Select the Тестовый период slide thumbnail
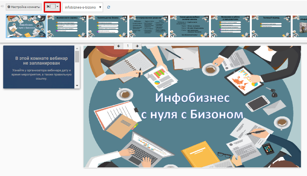 [x=271, y=26]
